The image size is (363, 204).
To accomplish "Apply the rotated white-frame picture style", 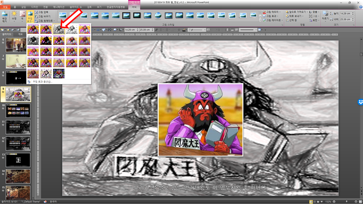I will pyautogui.click(x=232, y=15).
